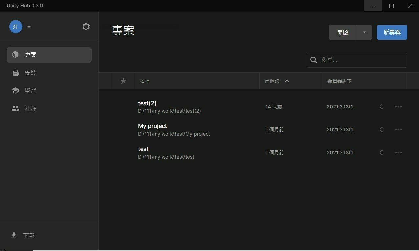Open more options for test project
This screenshot has height=251, width=419.
pyautogui.click(x=398, y=153)
